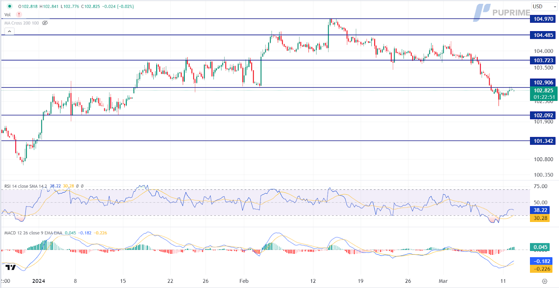Select the MA Cross 200 100 legend
The width and height of the screenshot is (559, 288).
[x=22, y=23]
